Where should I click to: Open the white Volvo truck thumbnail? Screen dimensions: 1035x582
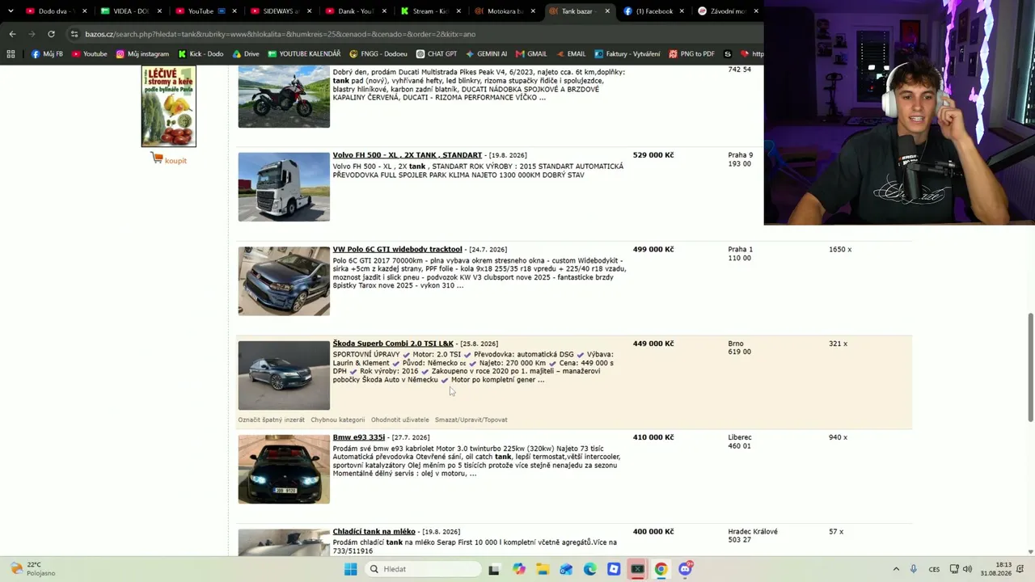coord(284,187)
